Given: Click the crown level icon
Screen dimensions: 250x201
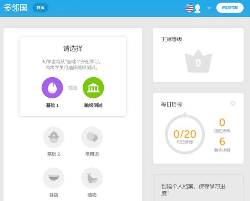Looking at the screenshot, I should coord(198,61).
